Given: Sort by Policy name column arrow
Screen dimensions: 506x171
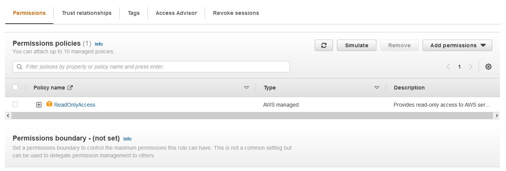Looking at the screenshot, I should (247, 88).
